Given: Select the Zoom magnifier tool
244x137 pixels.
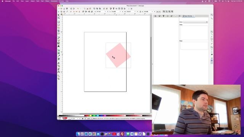Looking at the screenshot, I should (x=59, y=76).
